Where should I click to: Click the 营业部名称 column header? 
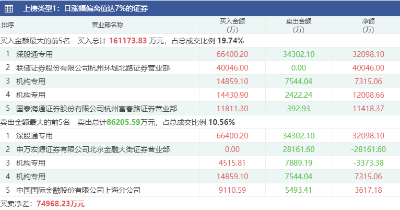tap(108, 25)
